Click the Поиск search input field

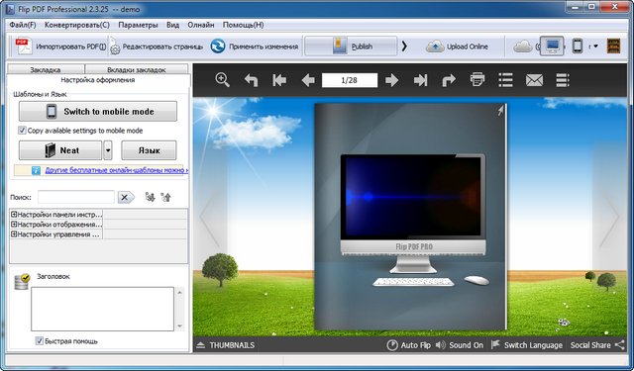76,197
